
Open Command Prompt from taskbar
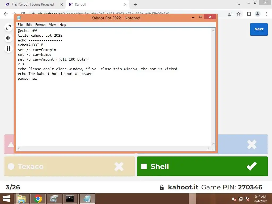pos(71,199)
